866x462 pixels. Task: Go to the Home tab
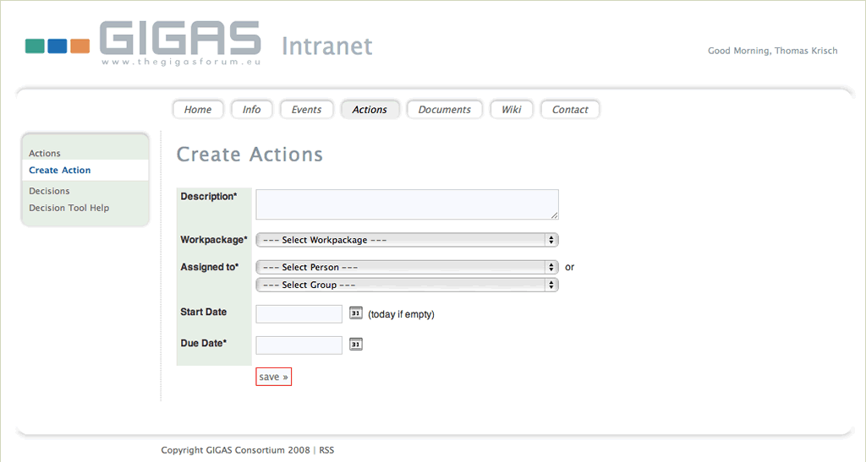pyautogui.click(x=198, y=110)
